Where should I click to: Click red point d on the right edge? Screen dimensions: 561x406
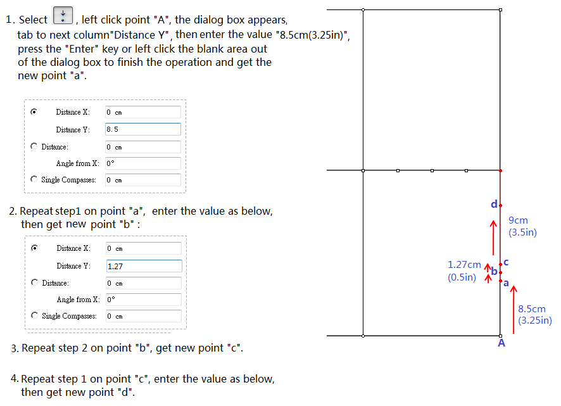pyautogui.click(x=500, y=205)
